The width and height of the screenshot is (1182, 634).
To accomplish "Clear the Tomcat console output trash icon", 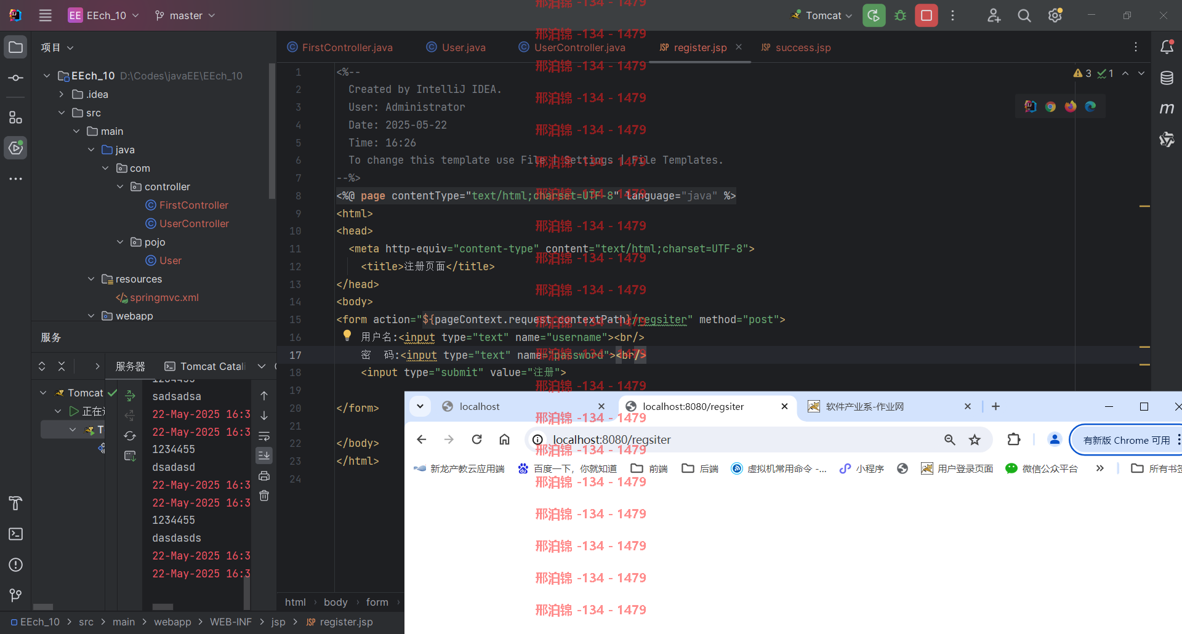I will click(264, 496).
